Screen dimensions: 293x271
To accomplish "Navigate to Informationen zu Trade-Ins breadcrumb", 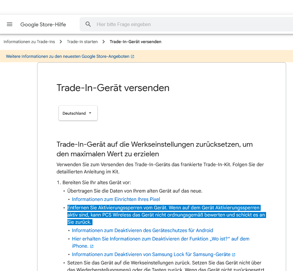I will (x=29, y=42).
